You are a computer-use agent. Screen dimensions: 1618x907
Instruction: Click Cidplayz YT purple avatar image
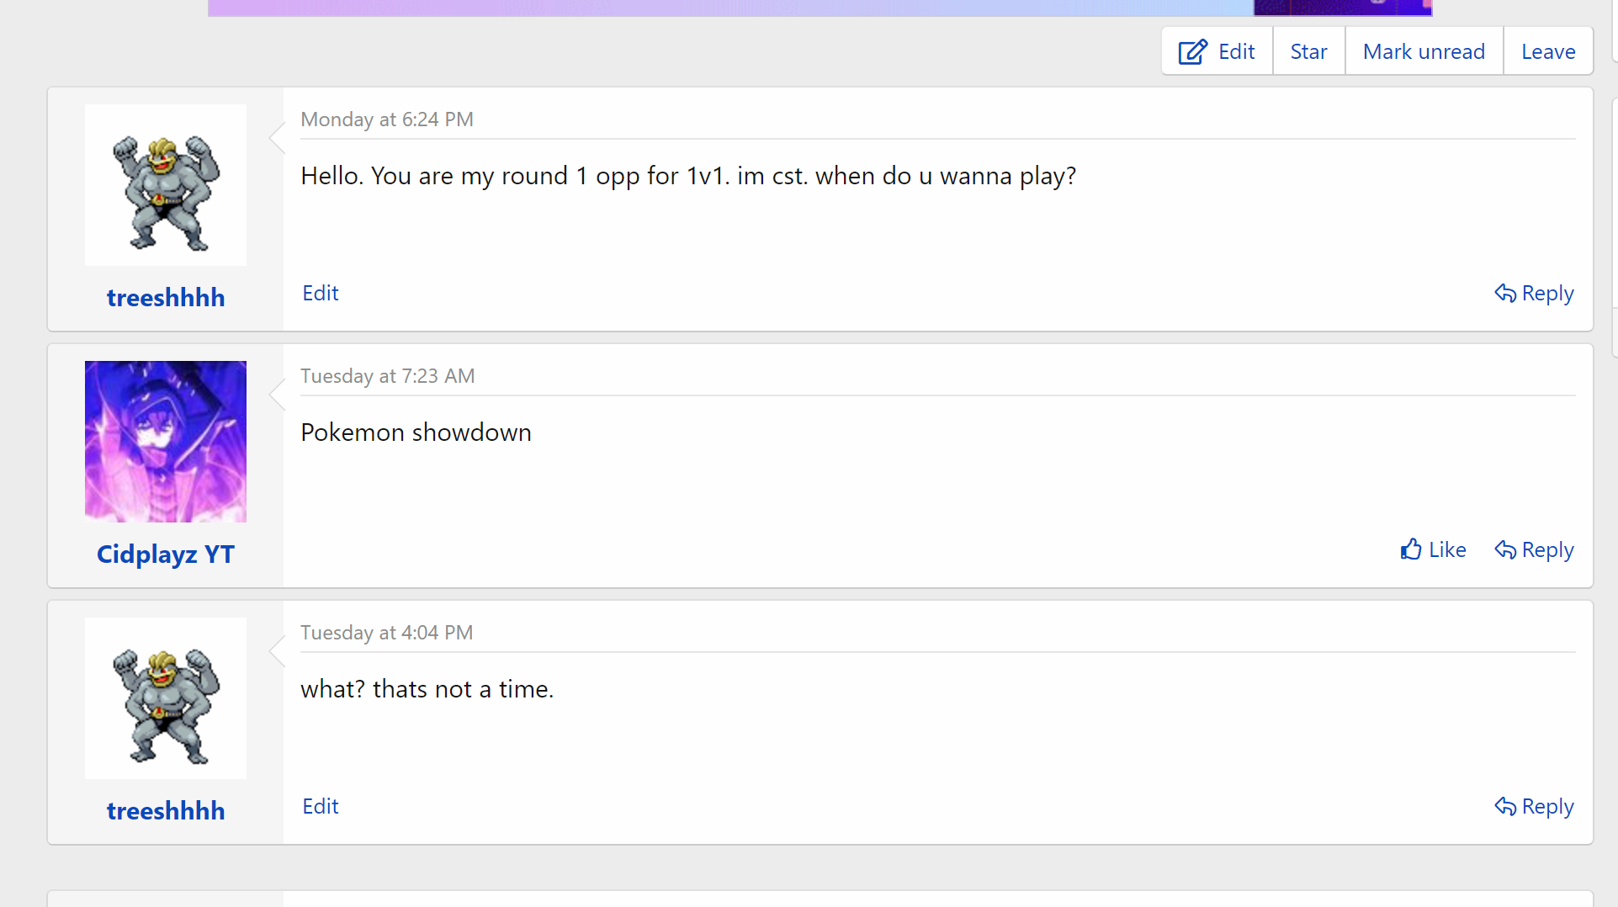coord(166,442)
